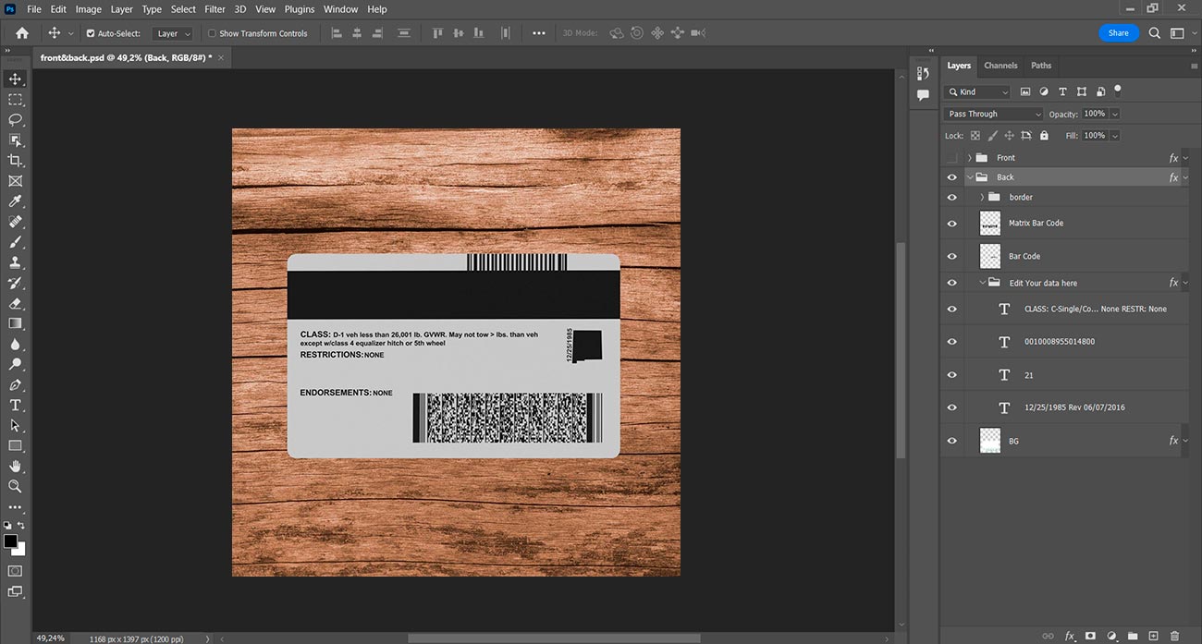Enable Show Transform Controls checkbox

pos(212,33)
